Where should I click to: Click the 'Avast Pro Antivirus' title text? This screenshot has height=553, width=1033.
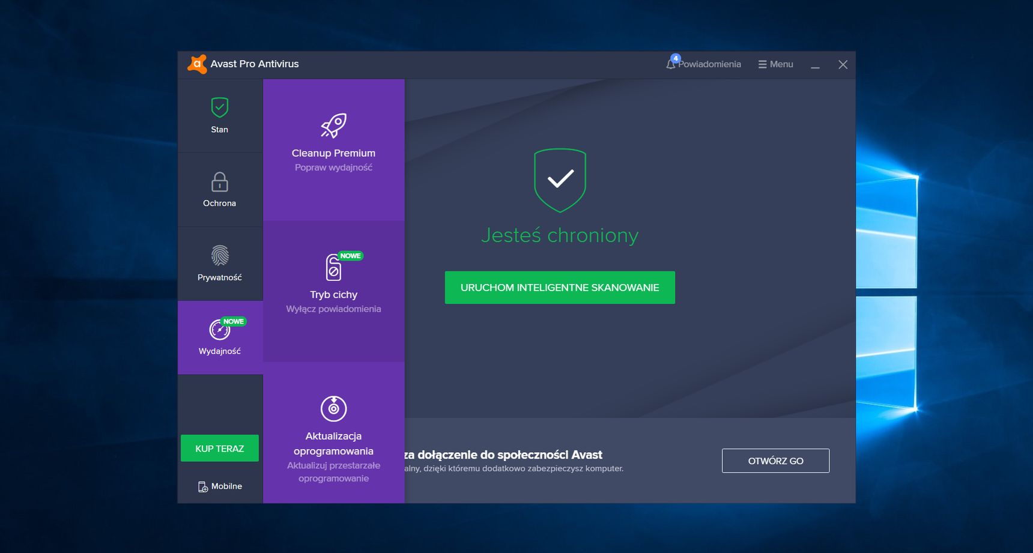[255, 64]
